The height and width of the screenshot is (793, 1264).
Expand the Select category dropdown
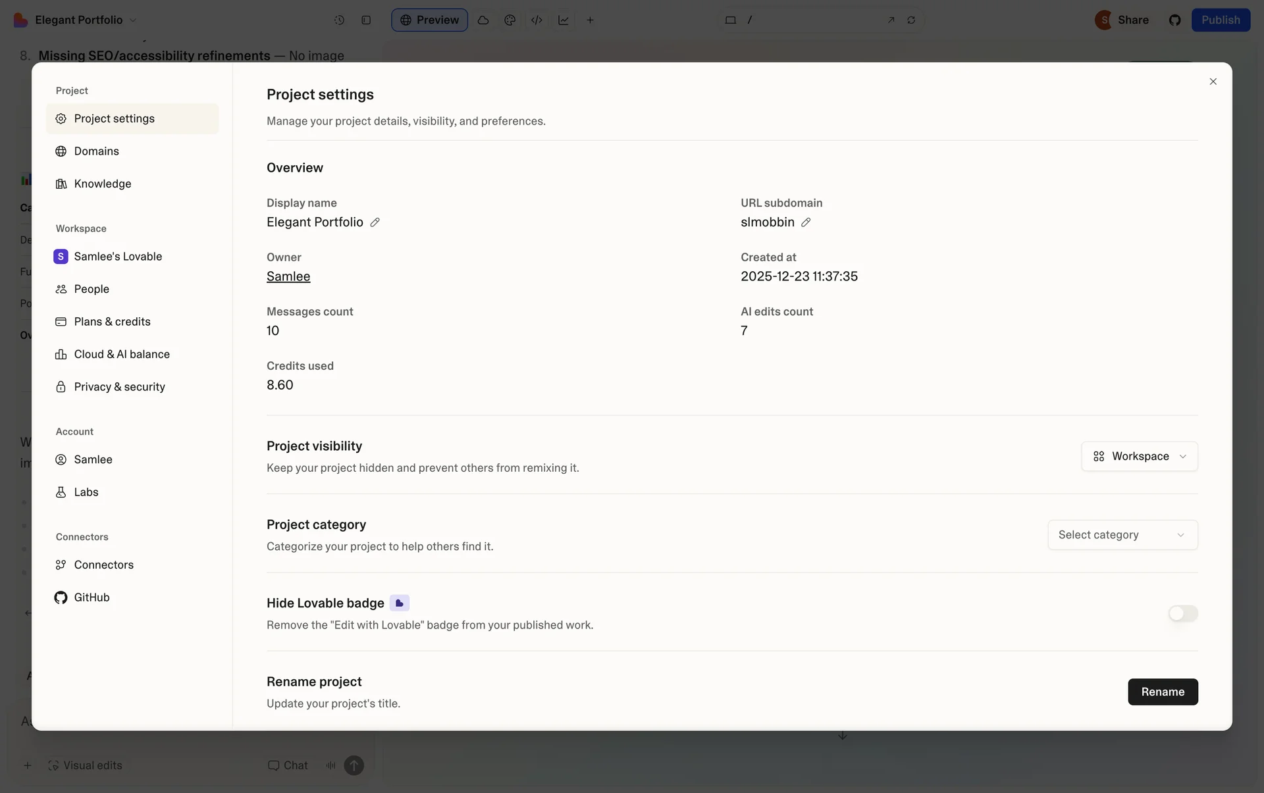click(1122, 535)
